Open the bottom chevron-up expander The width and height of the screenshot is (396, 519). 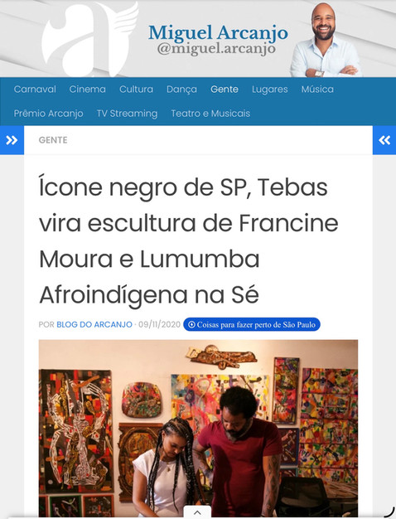click(197, 512)
